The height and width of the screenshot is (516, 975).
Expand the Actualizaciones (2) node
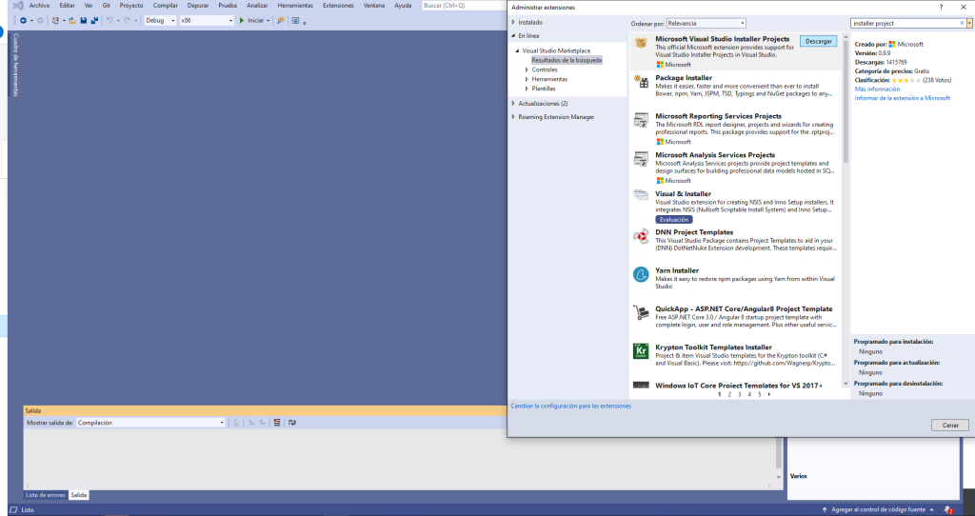(x=513, y=103)
